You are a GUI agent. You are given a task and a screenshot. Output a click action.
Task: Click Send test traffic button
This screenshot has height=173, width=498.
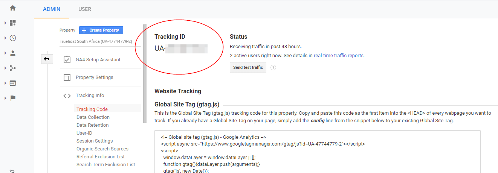tap(248, 68)
